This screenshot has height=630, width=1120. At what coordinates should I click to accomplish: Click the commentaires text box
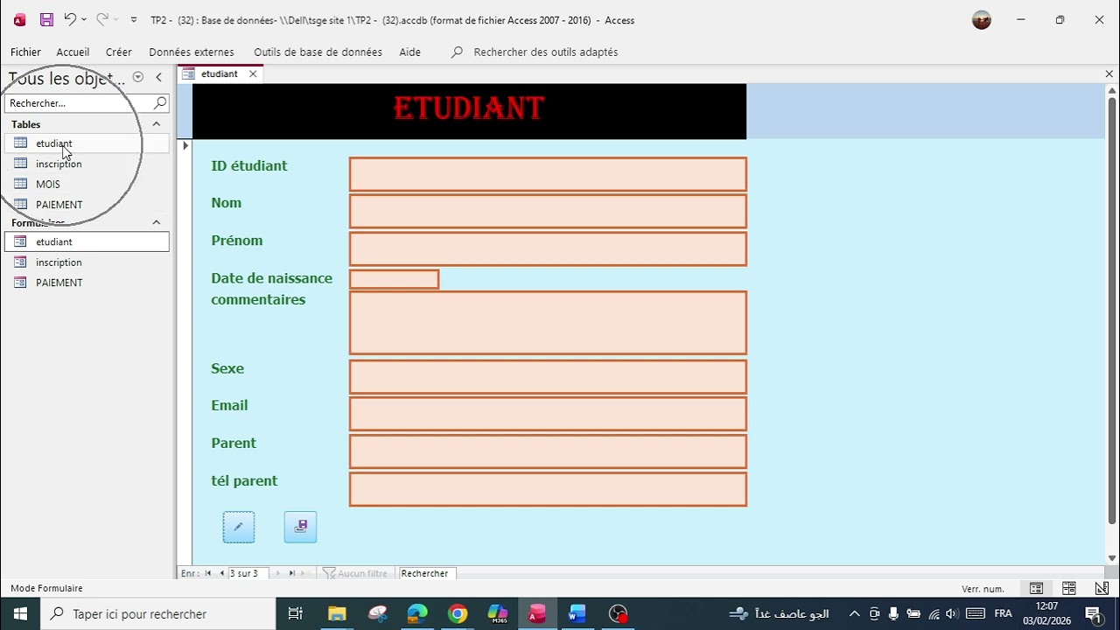coord(548,323)
